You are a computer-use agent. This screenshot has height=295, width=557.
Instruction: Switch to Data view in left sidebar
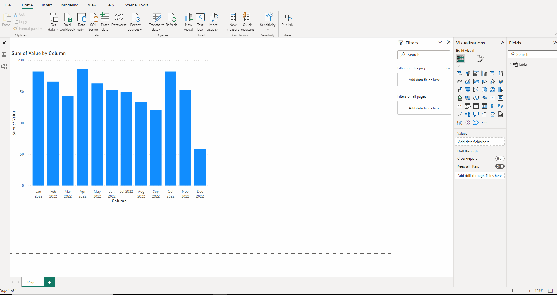pyautogui.click(x=4, y=55)
